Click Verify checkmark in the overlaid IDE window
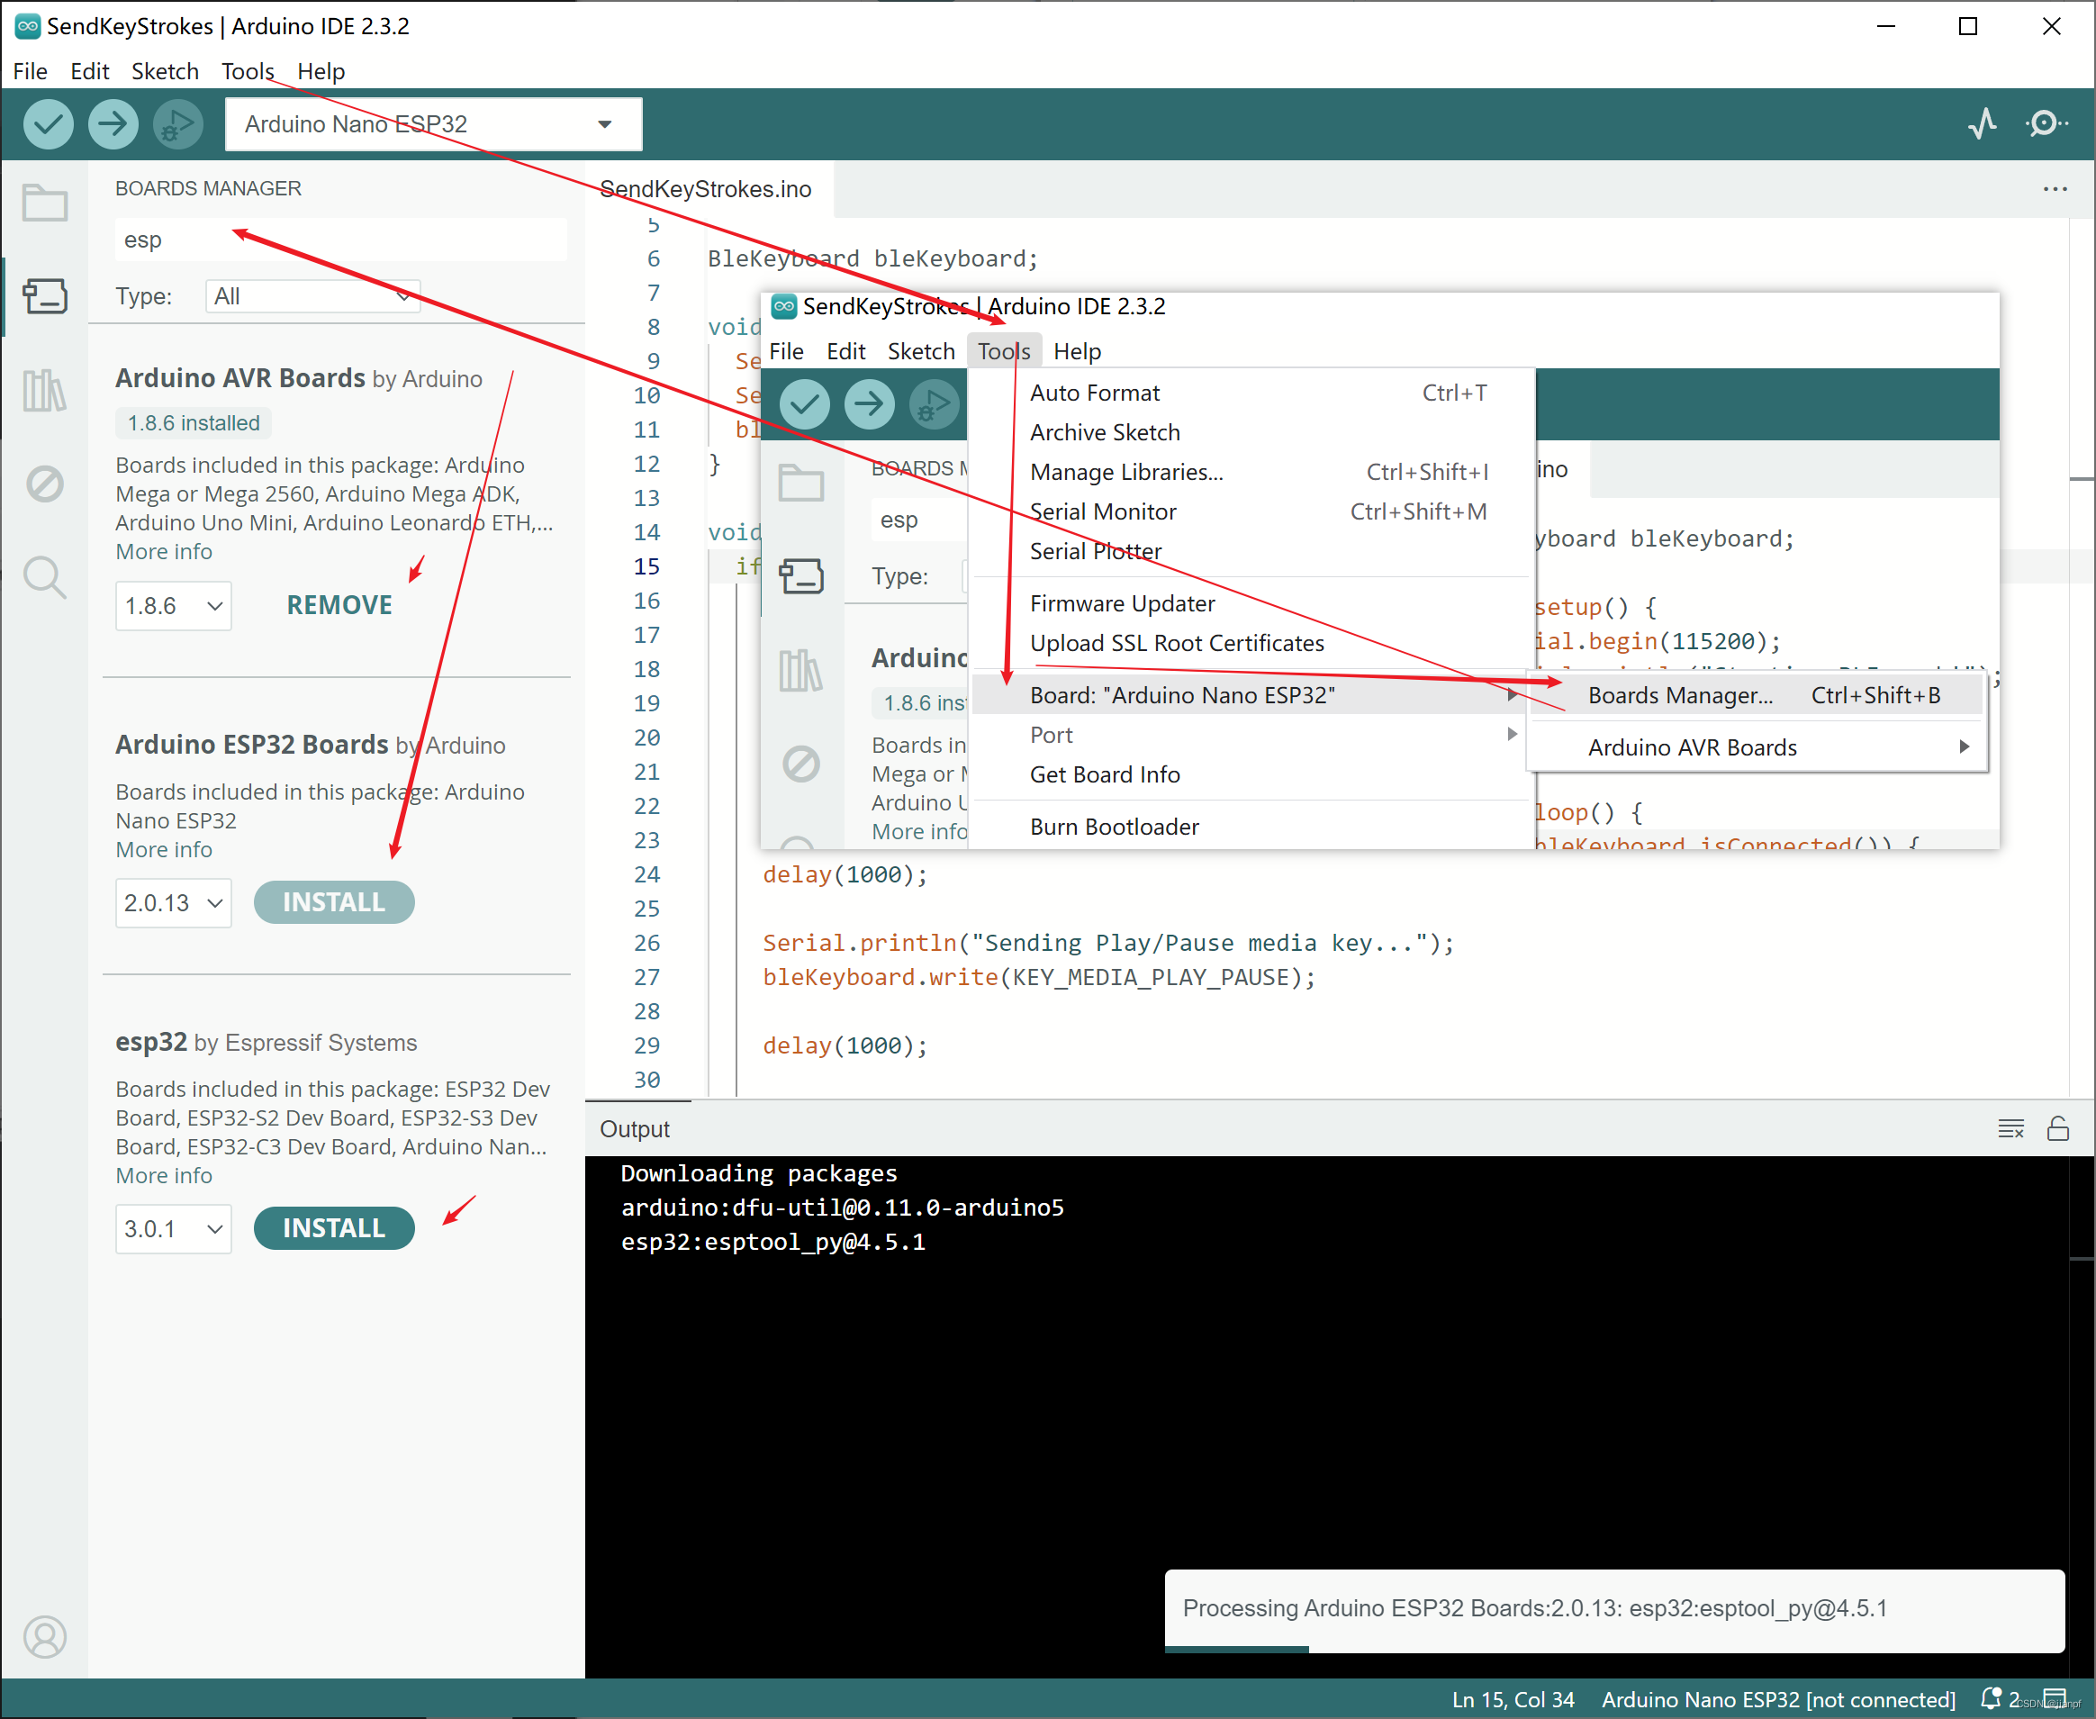 (804, 404)
